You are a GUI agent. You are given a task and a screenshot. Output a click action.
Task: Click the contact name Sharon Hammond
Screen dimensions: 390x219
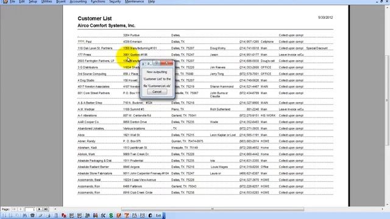(222, 86)
